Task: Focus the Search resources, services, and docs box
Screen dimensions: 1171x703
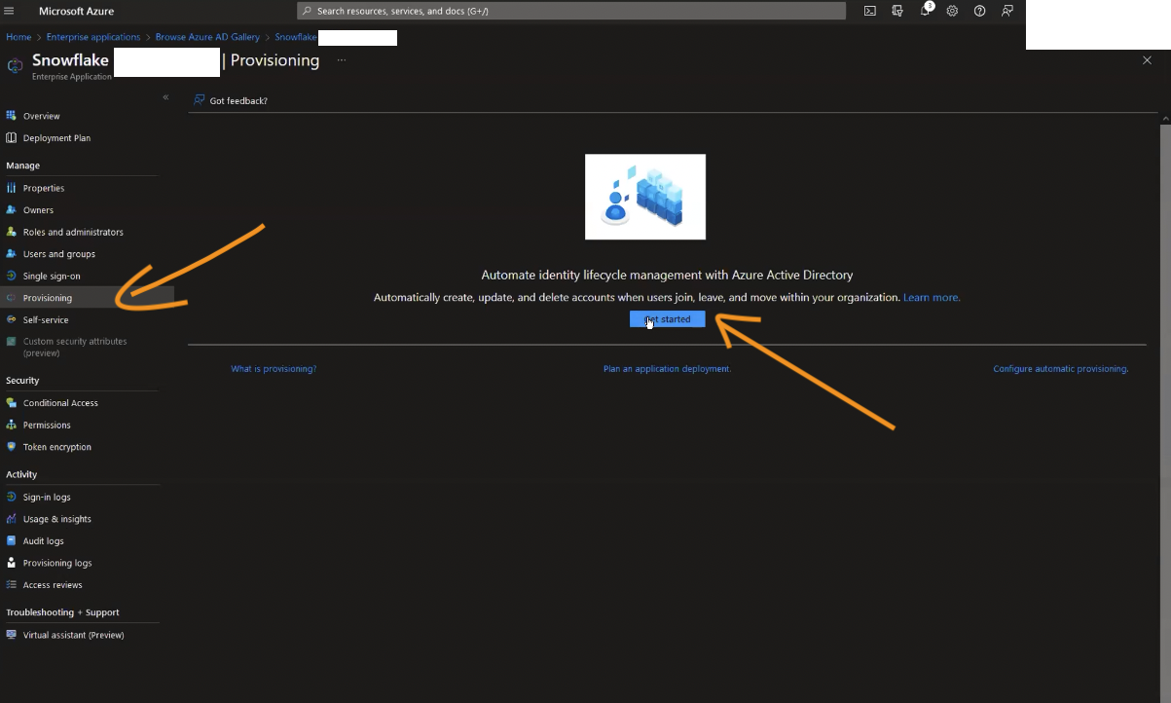Action: coord(571,11)
